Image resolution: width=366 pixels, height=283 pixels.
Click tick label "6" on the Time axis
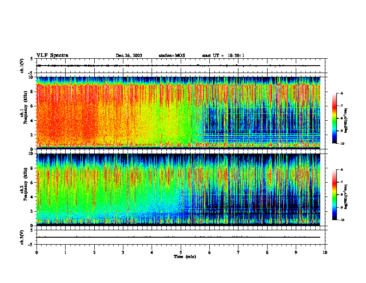click(x=210, y=252)
